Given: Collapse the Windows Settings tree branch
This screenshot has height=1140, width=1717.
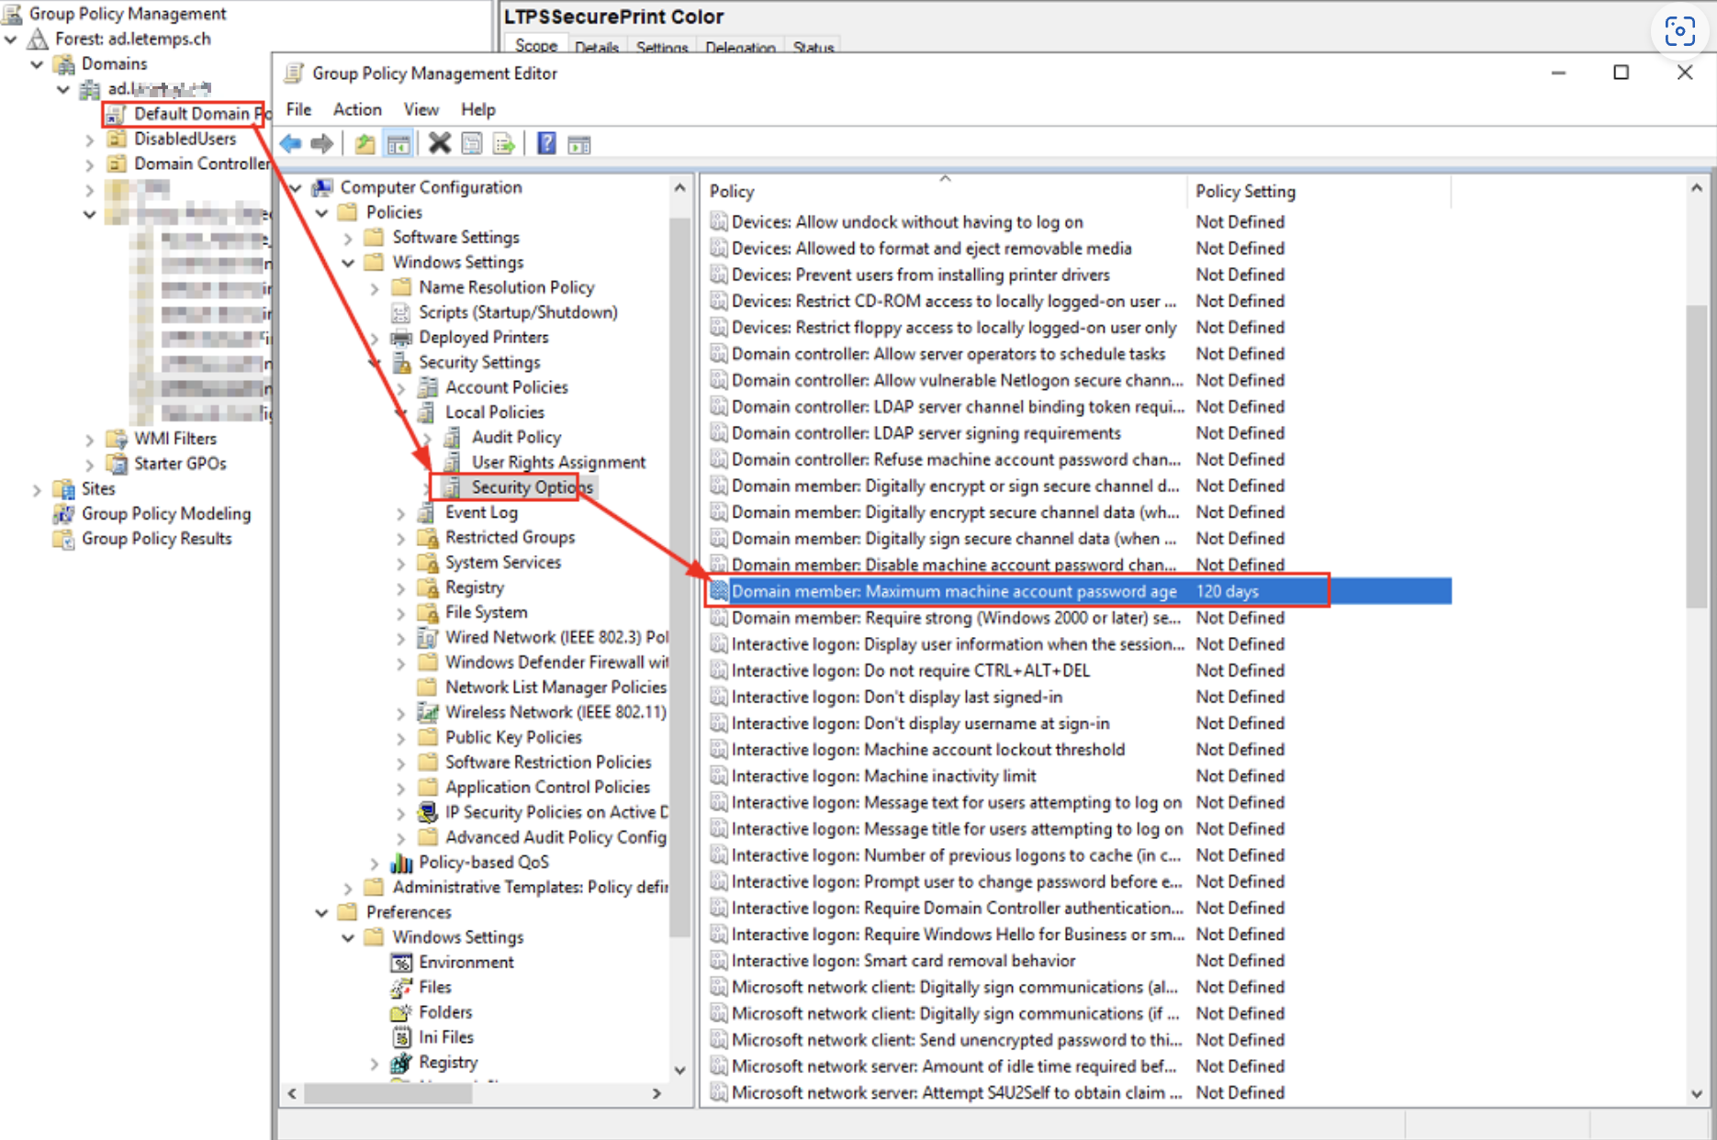Looking at the screenshot, I should coord(348,262).
